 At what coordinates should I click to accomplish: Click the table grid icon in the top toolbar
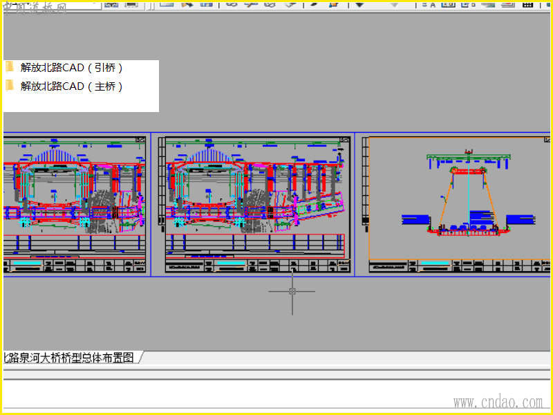[527, 4]
